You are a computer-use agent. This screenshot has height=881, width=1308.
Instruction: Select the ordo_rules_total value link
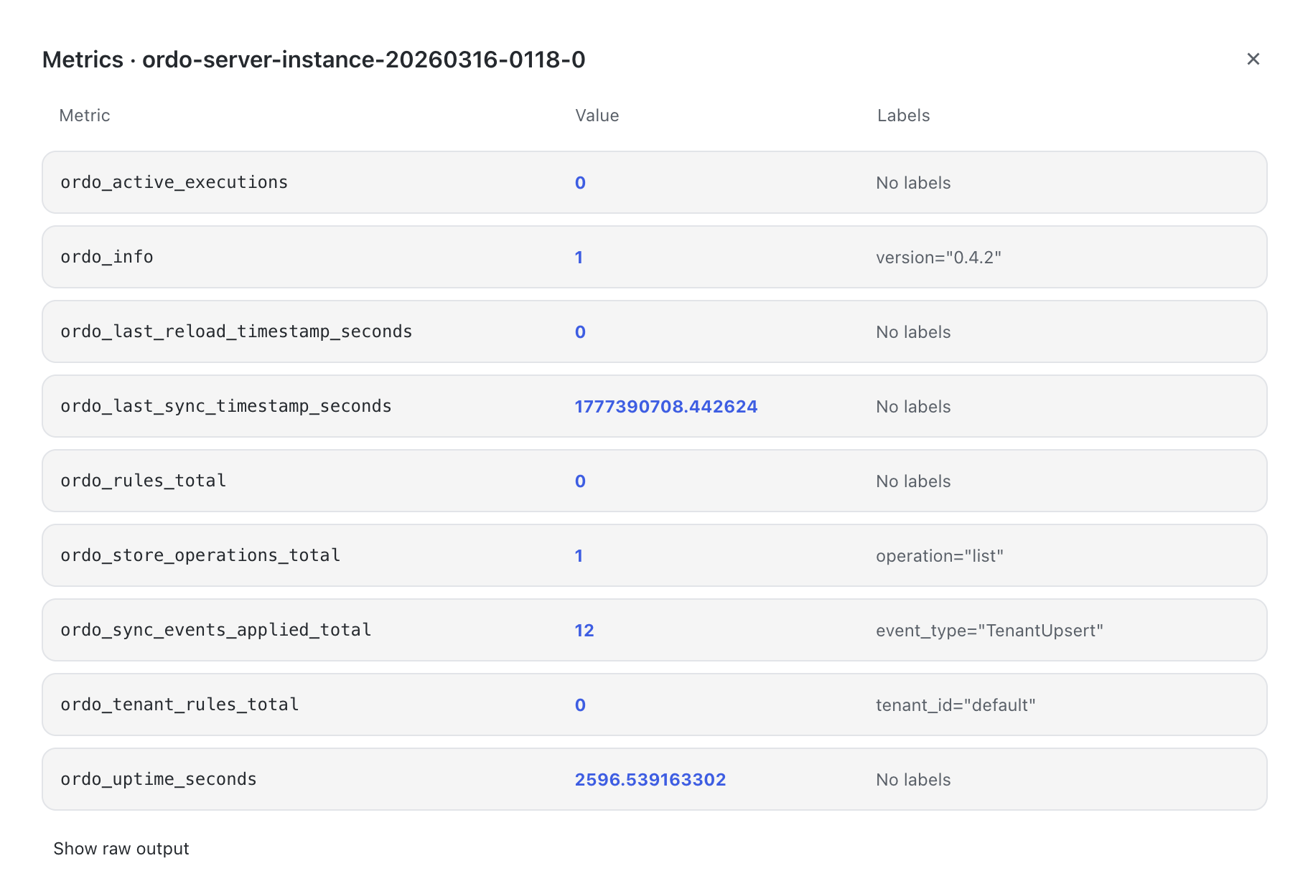click(x=580, y=481)
